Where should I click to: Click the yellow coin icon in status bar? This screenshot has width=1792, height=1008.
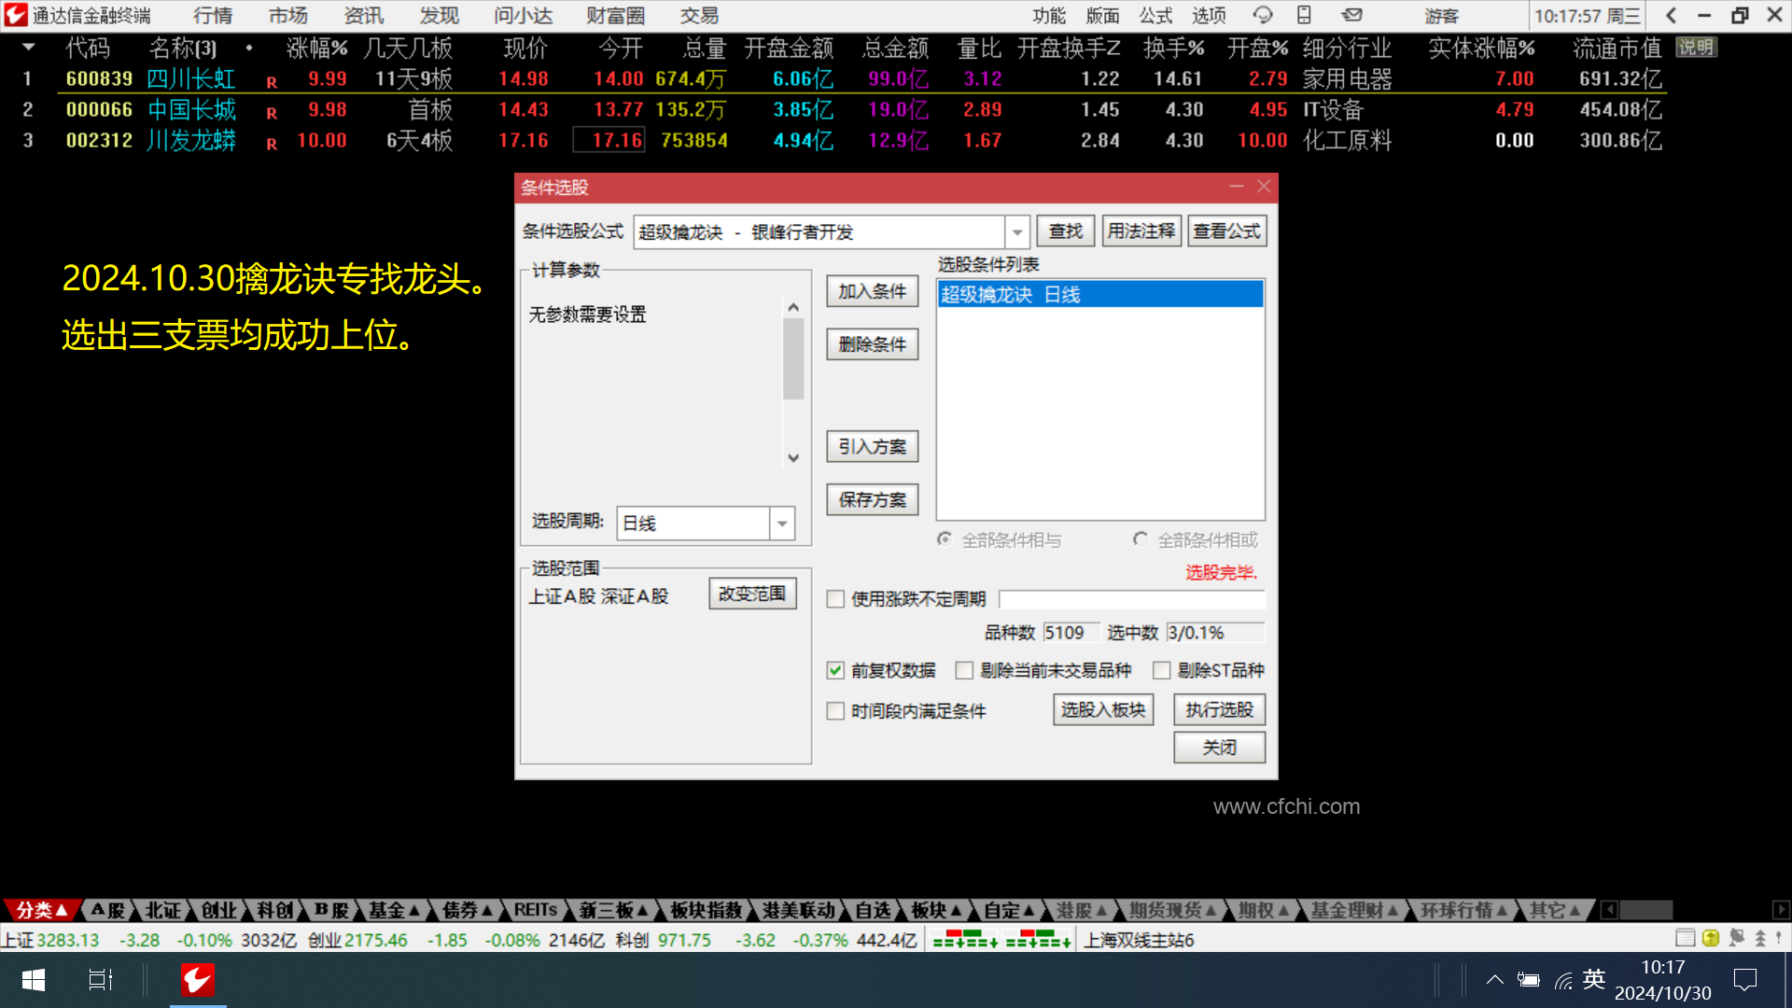click(x=1711, y=938)
